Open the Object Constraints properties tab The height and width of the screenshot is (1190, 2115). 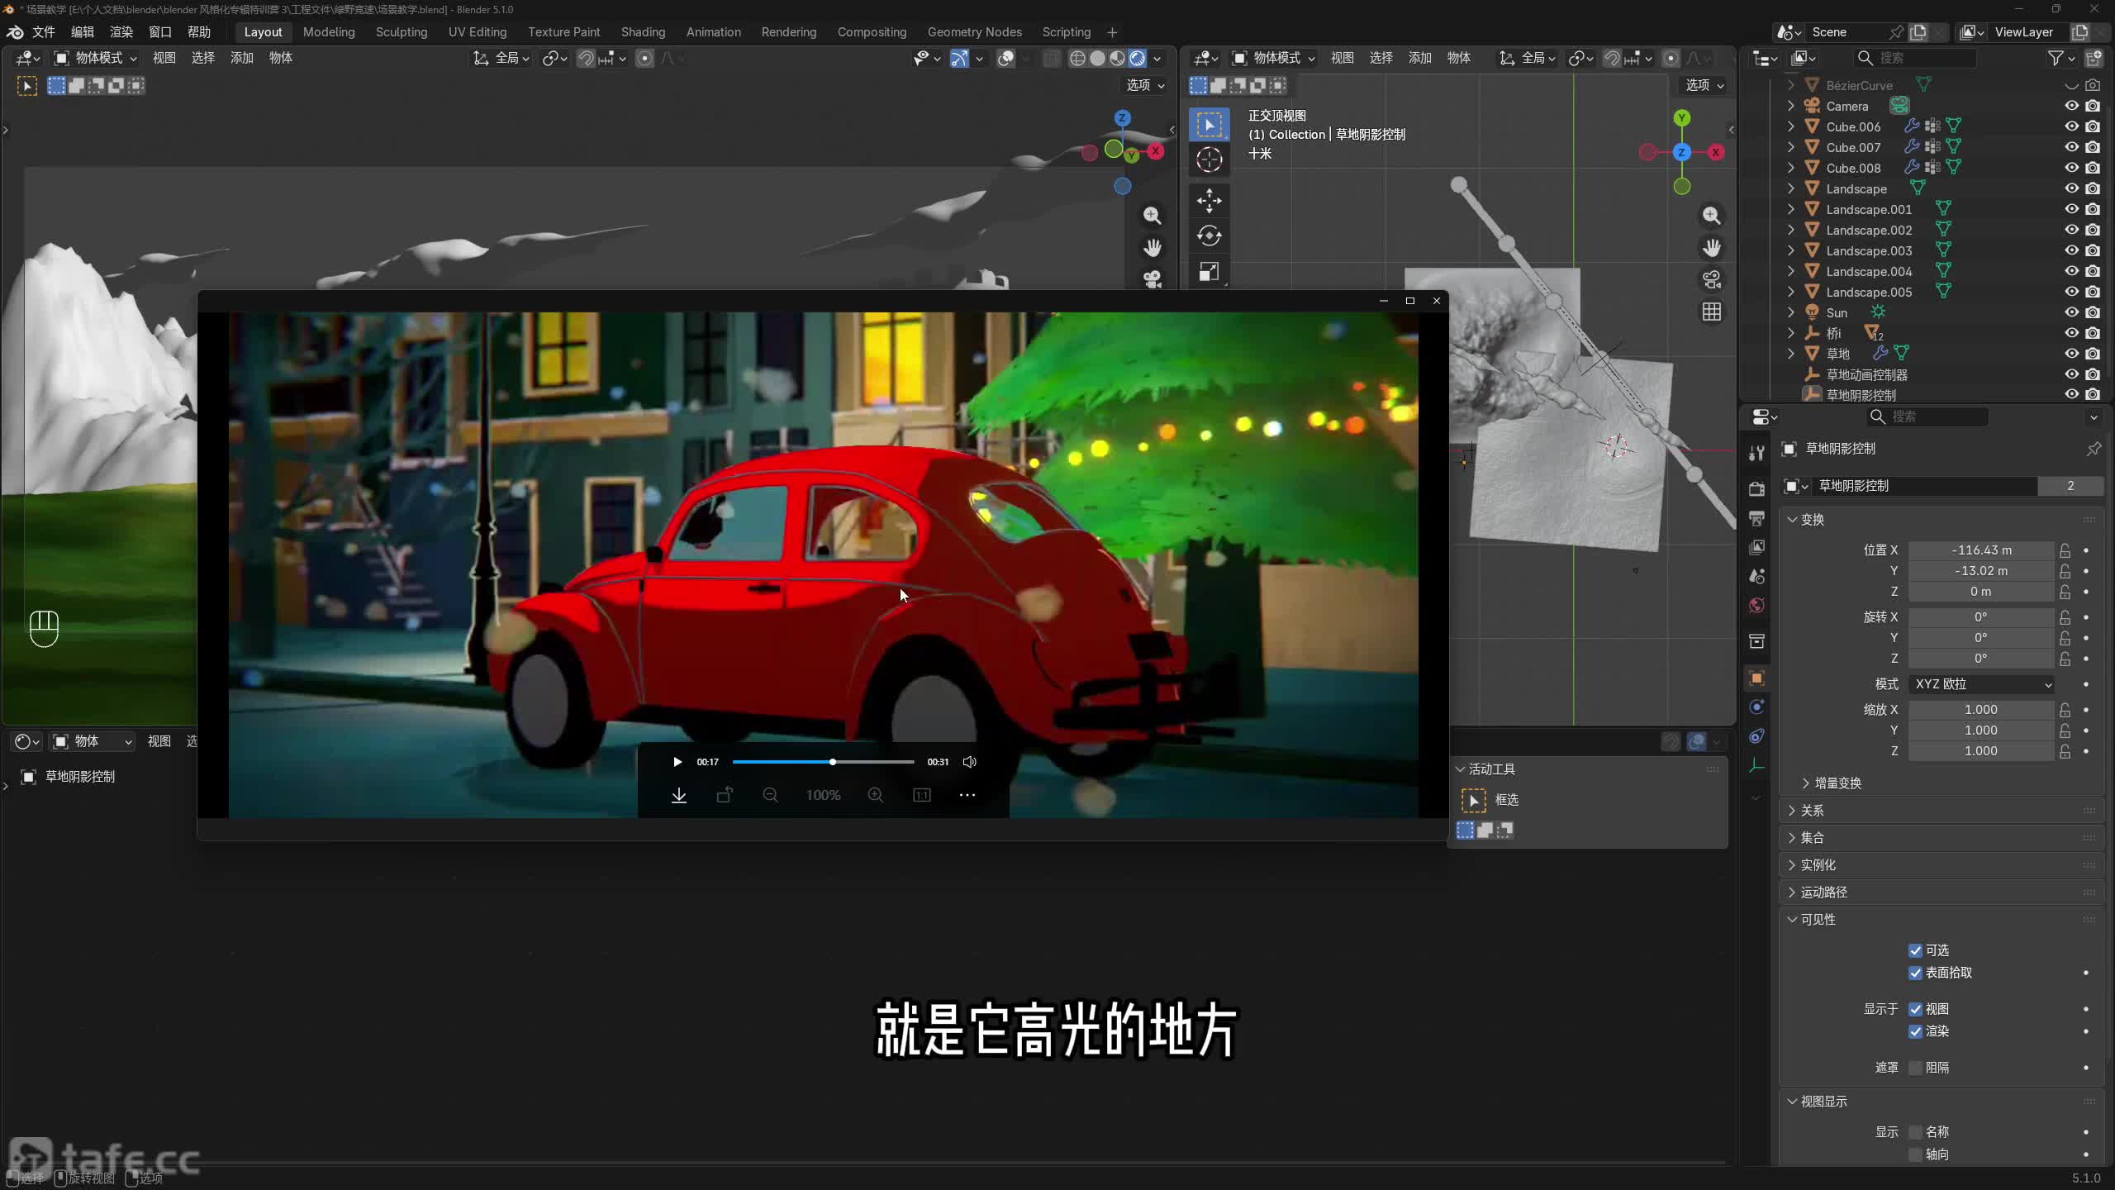[x=1757, y=736]
